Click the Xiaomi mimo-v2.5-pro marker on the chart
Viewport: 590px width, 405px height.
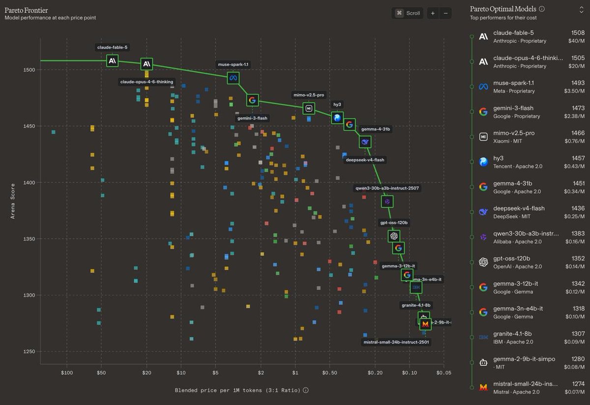[309, 108]
